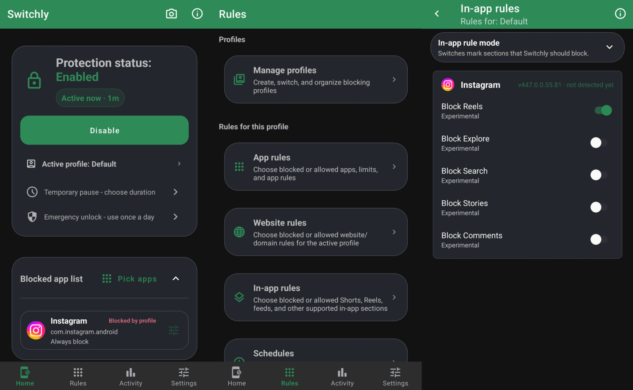Toggle Block Stories on

click(599, 207)
